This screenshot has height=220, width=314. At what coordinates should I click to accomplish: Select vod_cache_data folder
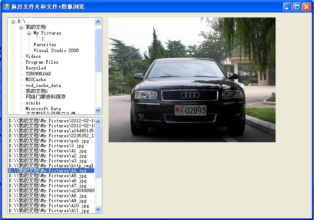pos(43,85)
